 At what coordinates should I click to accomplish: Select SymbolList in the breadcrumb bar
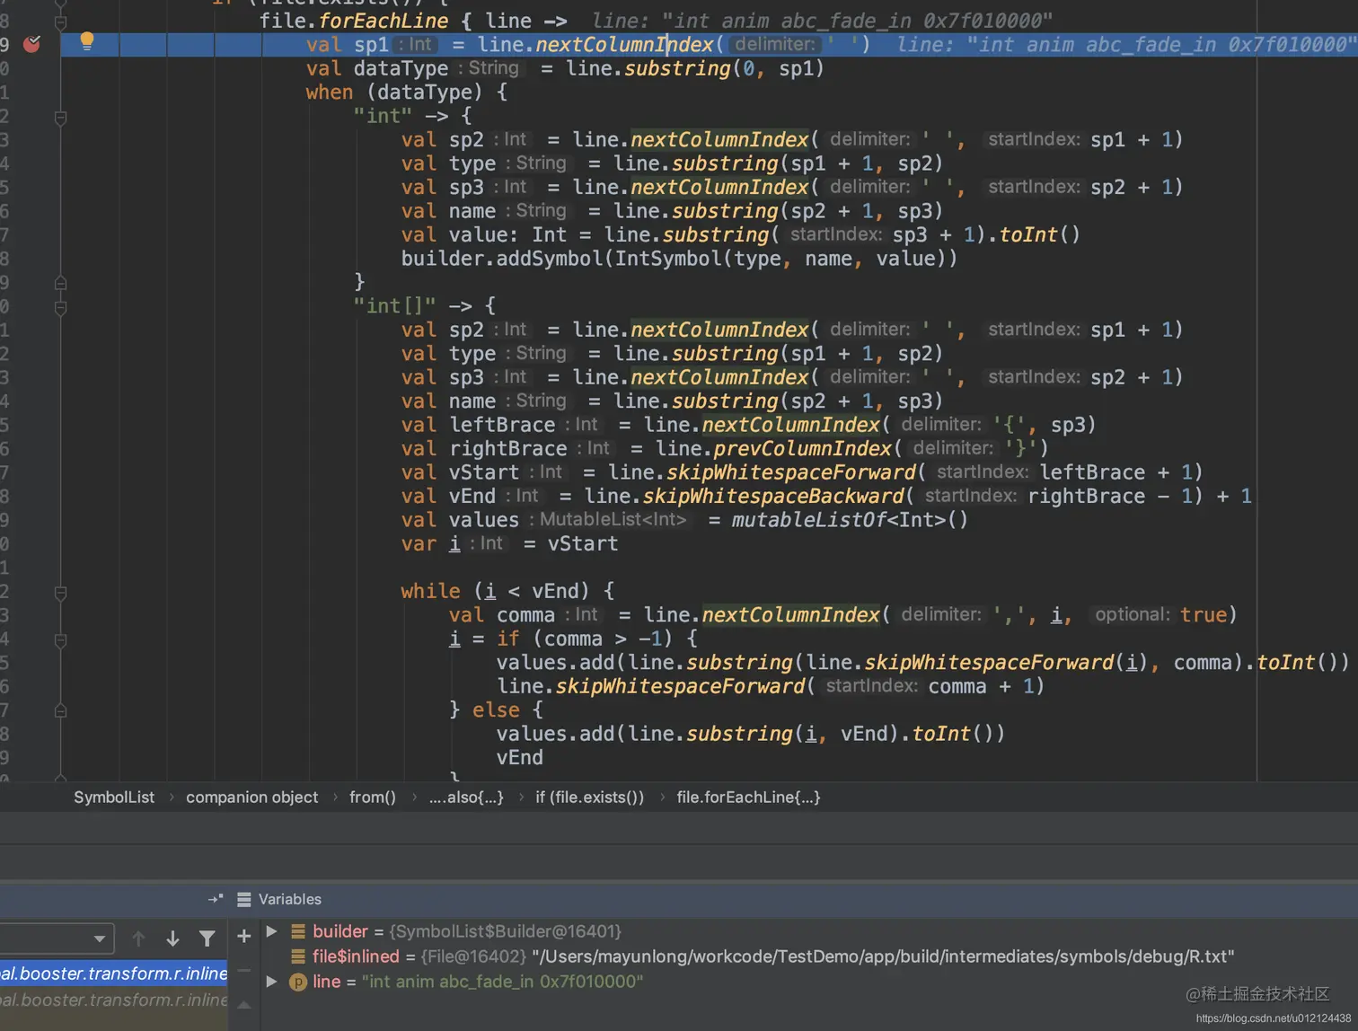pyautogui.click(x=114, y=797)
